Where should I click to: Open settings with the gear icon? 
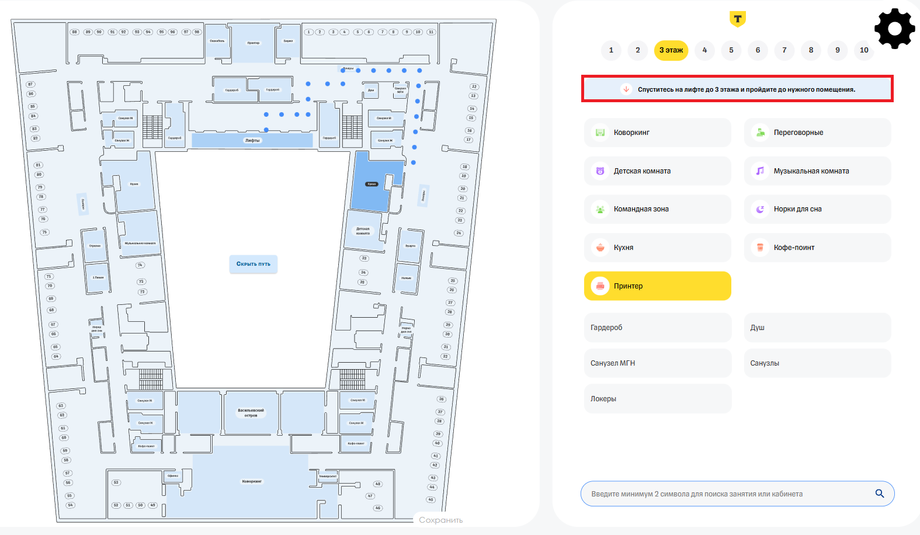click(894, 29)
